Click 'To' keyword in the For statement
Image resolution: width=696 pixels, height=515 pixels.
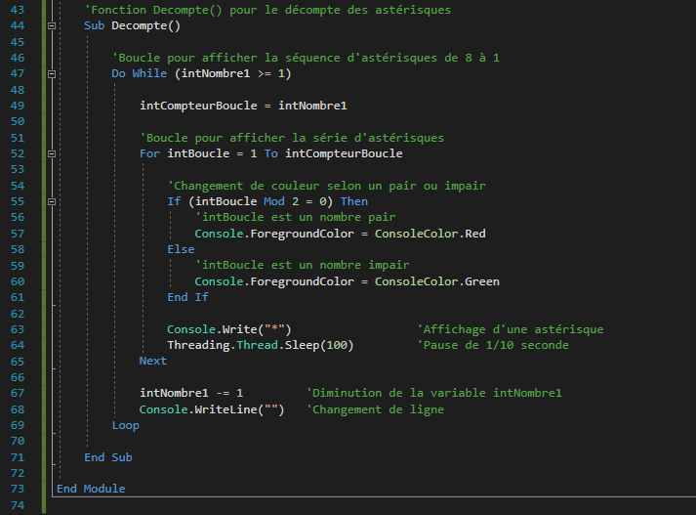(x=270, y=153)
